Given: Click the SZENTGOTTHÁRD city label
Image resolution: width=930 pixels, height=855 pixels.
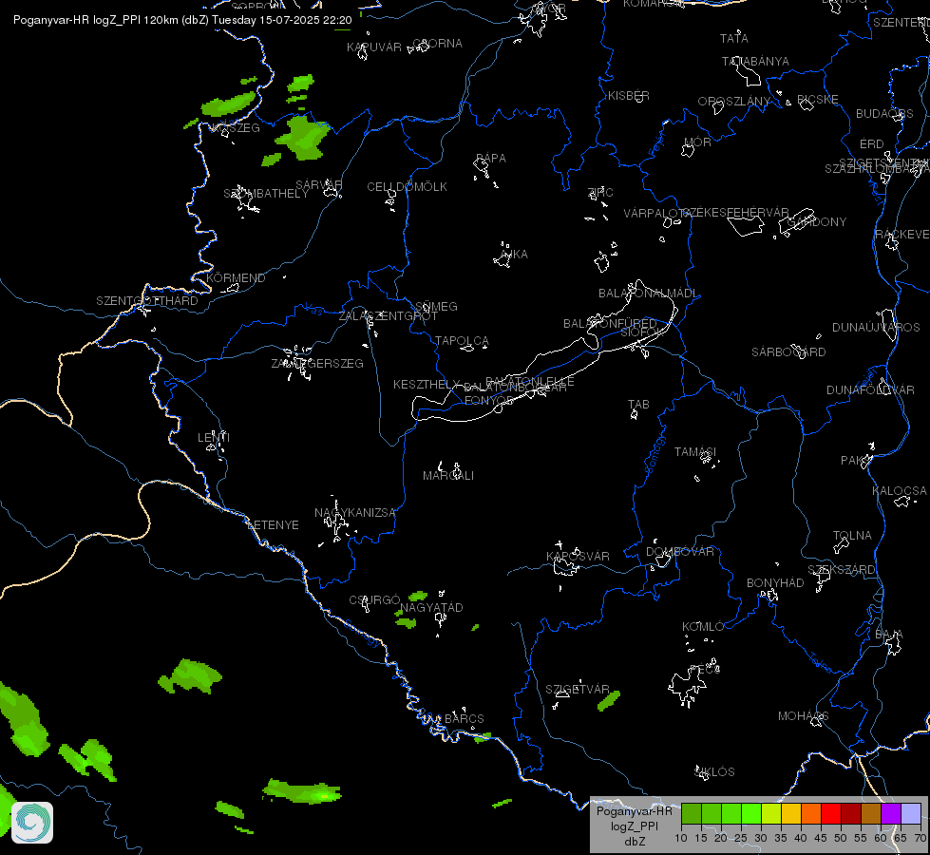Looking at the screenshot, I should tap(147, 301).
